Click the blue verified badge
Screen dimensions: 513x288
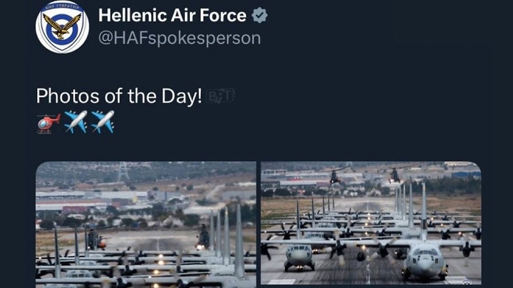[260, 16]
